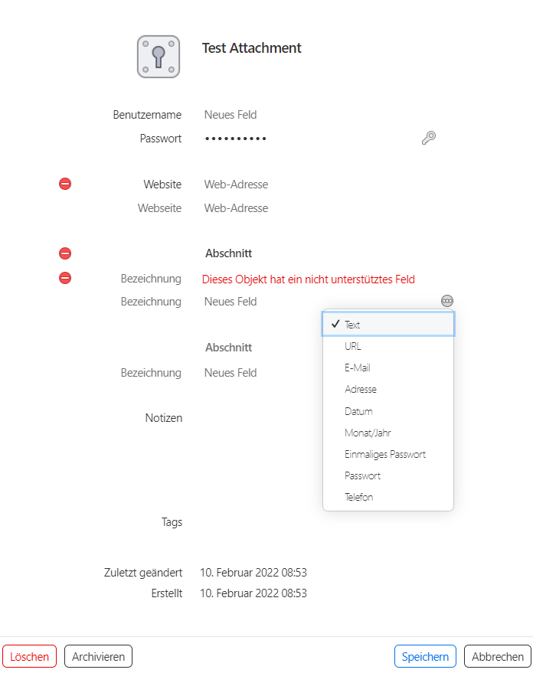
Task: Delete the first Abschnitt section via minus
Action: 65,253
